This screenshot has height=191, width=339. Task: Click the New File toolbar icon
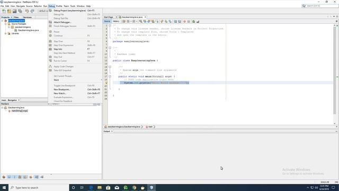4,11
